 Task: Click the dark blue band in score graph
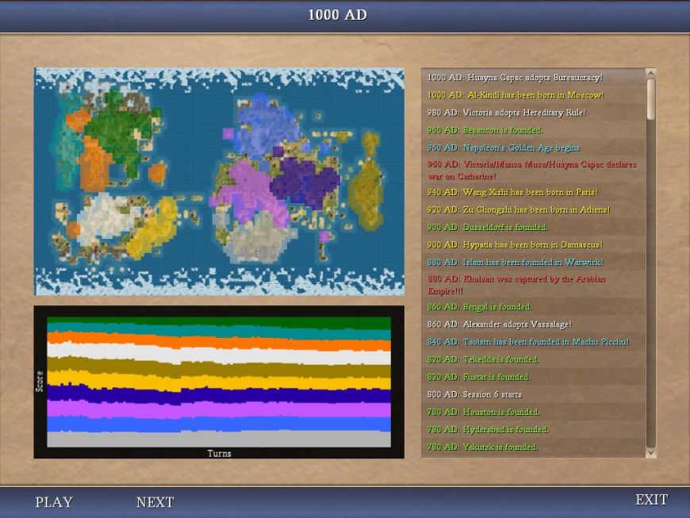point(219,395)
